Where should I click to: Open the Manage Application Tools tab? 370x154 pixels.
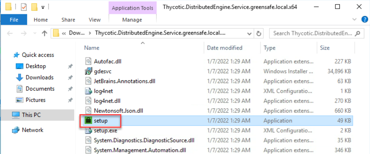coord(132,20)
